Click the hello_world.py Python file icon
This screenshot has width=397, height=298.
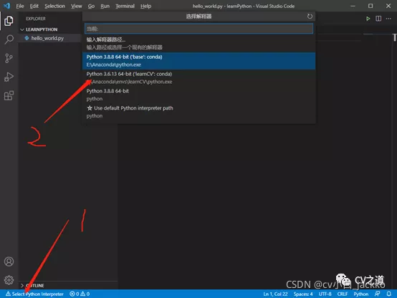(27, 38)
